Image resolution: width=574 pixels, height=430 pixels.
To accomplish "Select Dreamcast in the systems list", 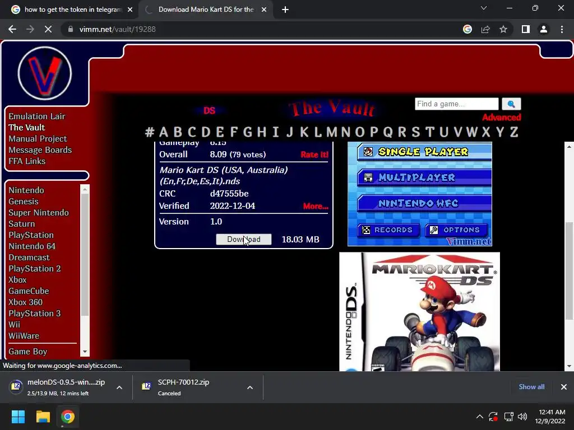I will pos(29,258).
